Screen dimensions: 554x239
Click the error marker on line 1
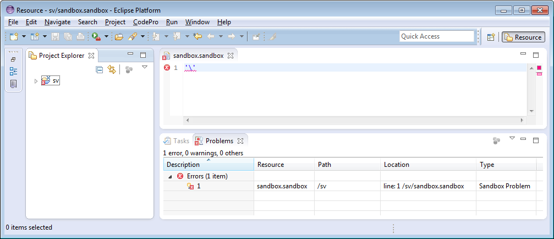click(x=167, y=68)
